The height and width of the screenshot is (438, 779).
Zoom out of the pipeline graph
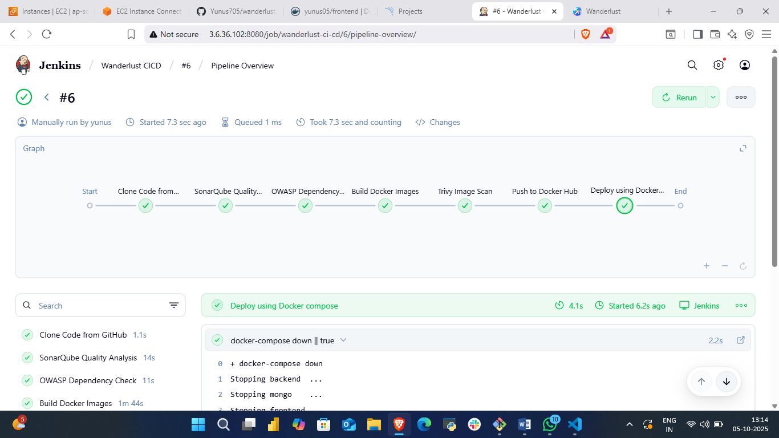click(725, 266)
